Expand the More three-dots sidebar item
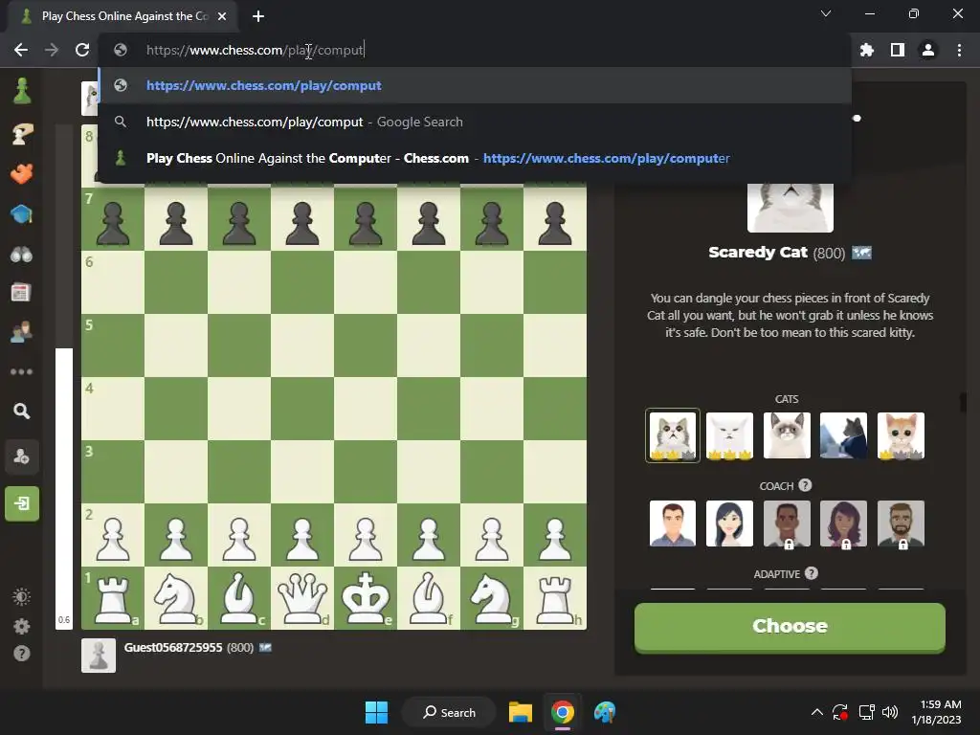Viewport: 980px width, 735px height. pos(22,372)
